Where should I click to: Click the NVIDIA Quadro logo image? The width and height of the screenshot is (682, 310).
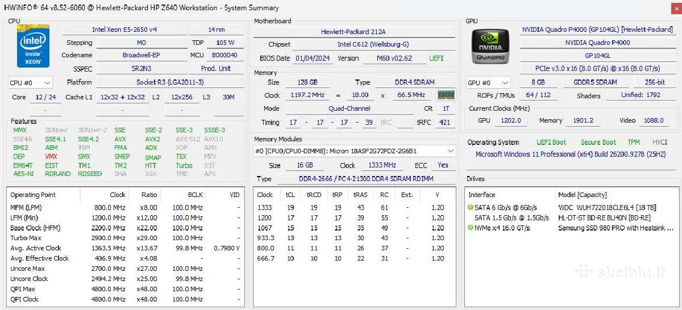tap(492, 47)
